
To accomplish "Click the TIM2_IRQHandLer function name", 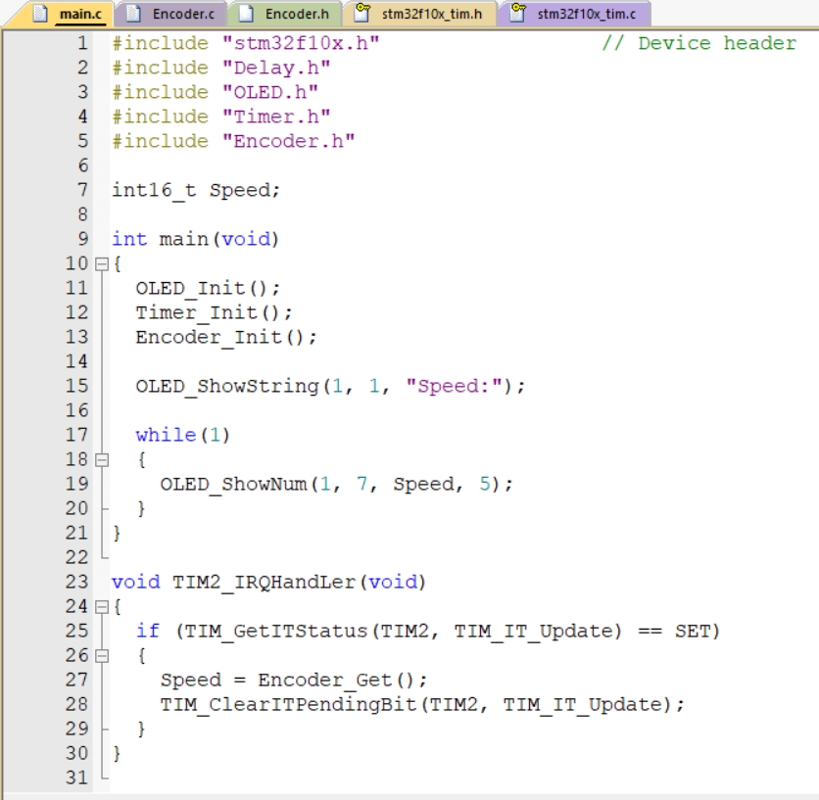I will pos(264,582).
